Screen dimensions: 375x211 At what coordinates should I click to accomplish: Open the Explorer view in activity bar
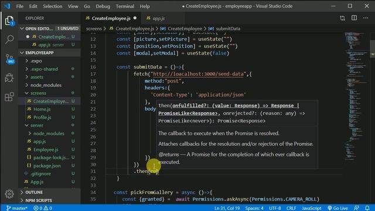point(9,21)
